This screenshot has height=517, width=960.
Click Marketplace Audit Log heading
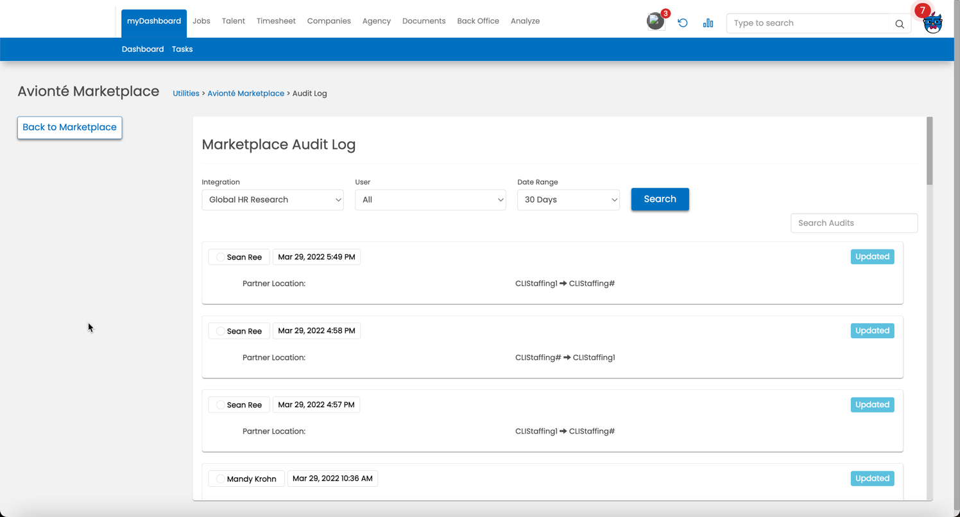tap(279, 145)
